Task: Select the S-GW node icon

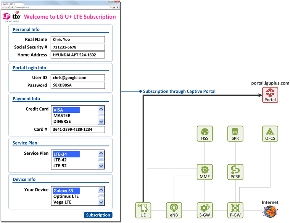Action: pyautogui.click(x=205, y=210)
